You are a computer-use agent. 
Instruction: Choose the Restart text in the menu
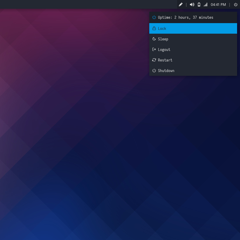coord(165,60)
